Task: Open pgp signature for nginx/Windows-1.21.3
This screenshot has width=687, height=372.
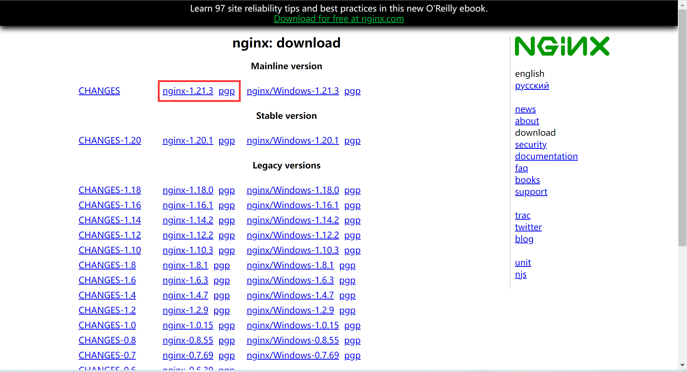Action: point(352,91)
